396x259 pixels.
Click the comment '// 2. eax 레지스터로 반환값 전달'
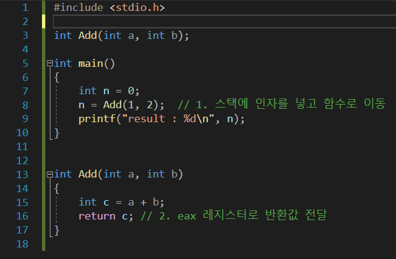tap(234, 215)
